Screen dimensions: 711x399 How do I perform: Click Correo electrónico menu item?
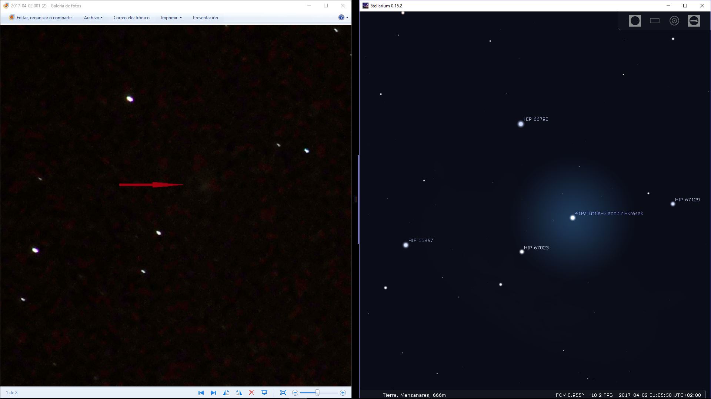[x=131, y=18]
